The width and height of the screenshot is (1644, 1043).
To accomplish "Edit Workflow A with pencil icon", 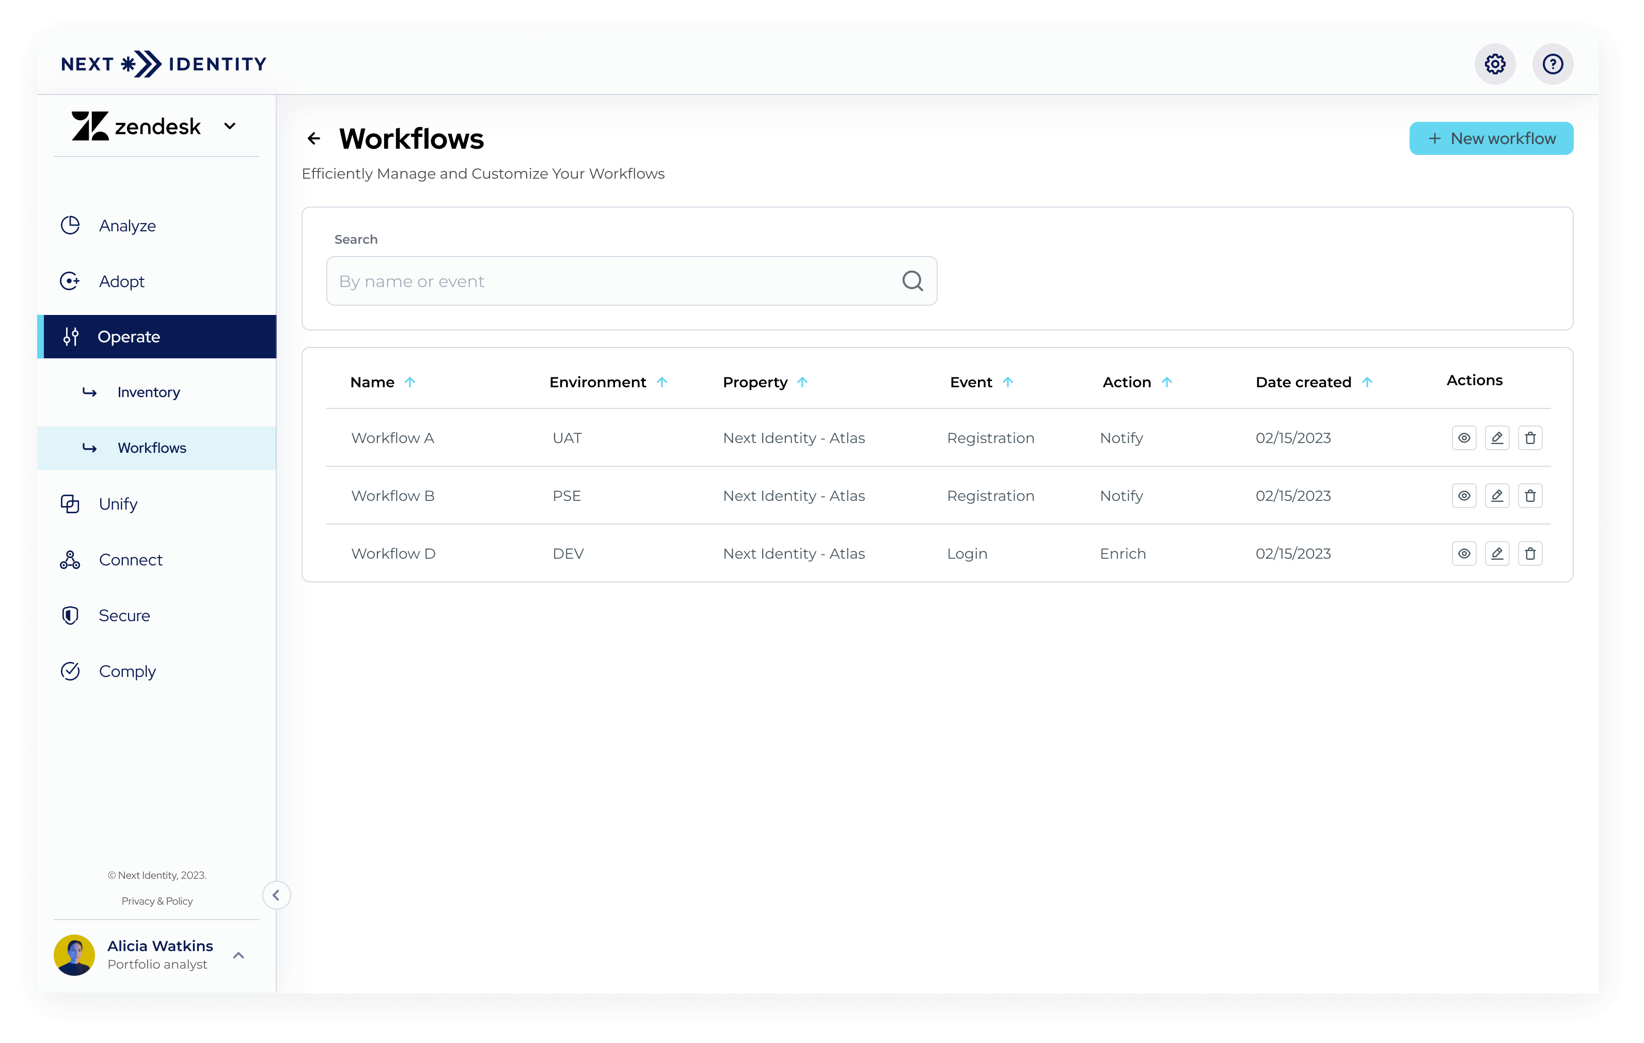I will tap(1496, 438).
